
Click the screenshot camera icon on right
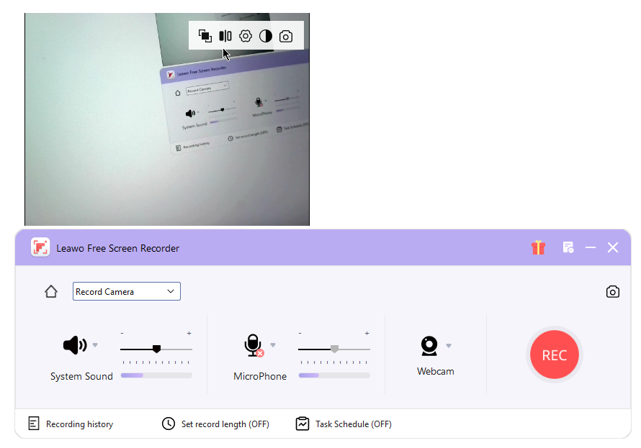pyautogui.click(x=613, y=292)
